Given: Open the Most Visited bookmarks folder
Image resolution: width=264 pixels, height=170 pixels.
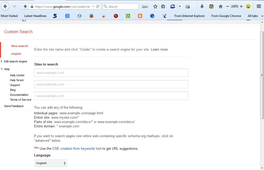Looking at the screenshot, I should (x=9, y=16).
